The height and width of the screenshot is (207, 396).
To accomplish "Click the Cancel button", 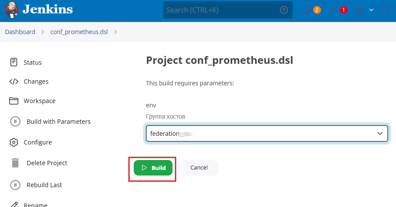I will 199,168.
